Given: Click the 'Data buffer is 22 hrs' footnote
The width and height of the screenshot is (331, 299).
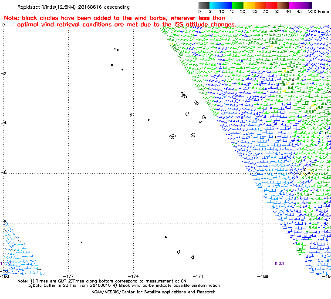Looking at the screenshot, I should click(124, 286).
